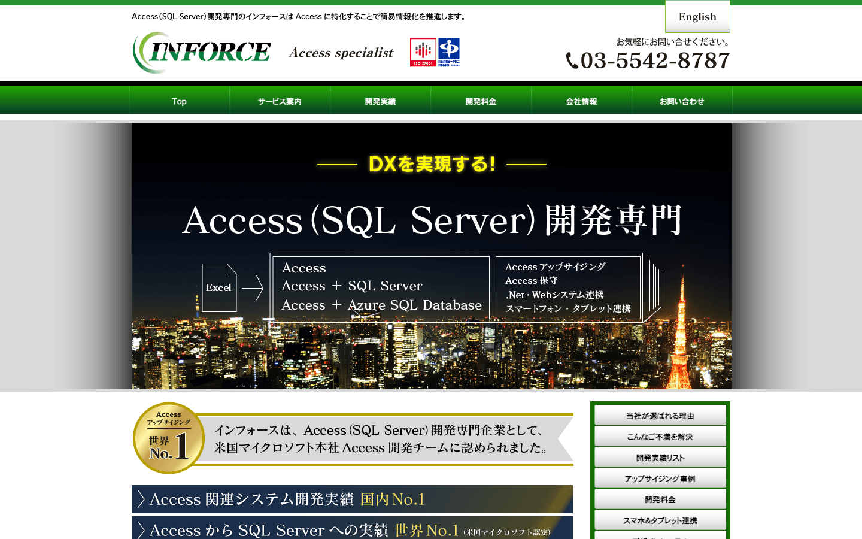This screenshot has width=862, height=539.
Task: Click the Access 保守 banner text
Action: [532, 280]
